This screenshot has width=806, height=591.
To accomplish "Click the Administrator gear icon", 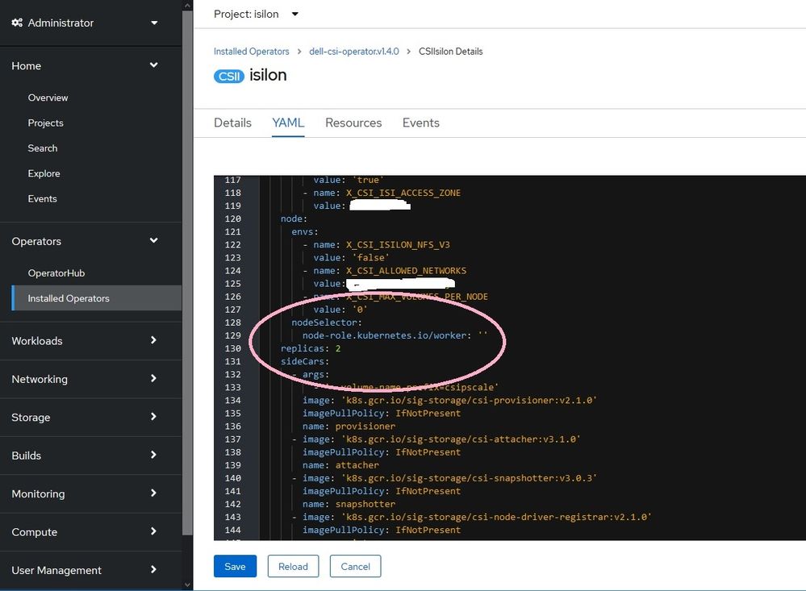I will point(17,23).
